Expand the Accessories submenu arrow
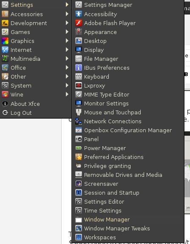 pyautogui.click(x=67, y=14)
